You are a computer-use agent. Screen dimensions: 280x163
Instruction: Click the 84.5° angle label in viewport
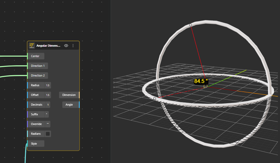coord(201,81)
